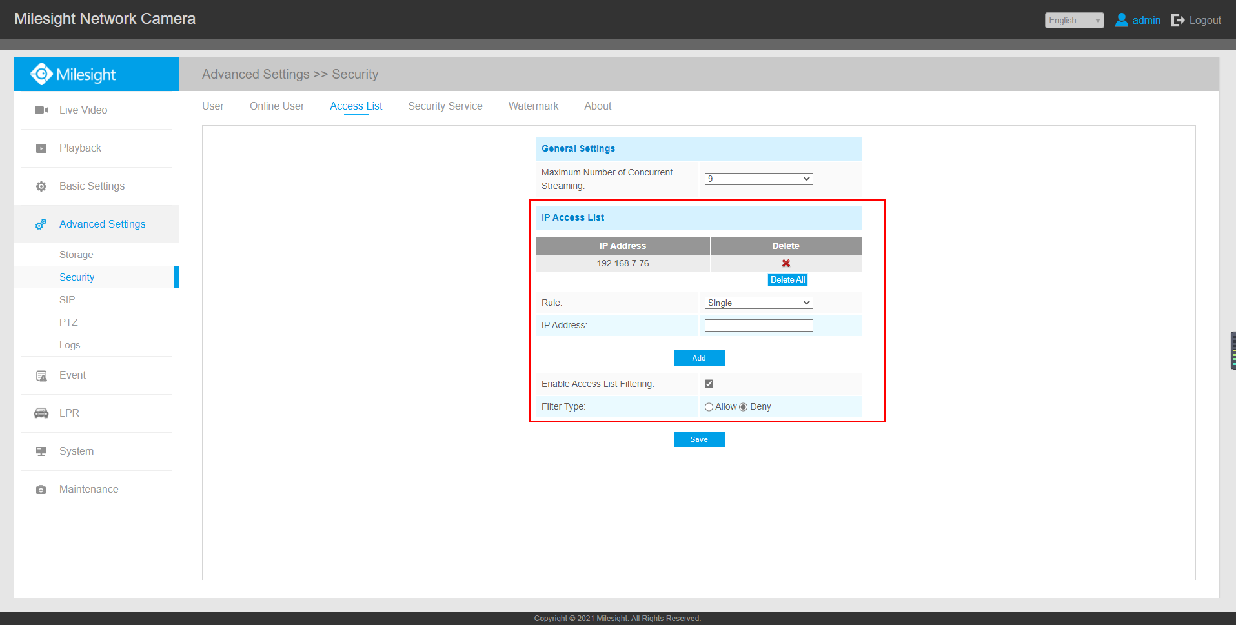Click the Add button
This screenshot has height=625, width=1236.
(x=699, y=358)
